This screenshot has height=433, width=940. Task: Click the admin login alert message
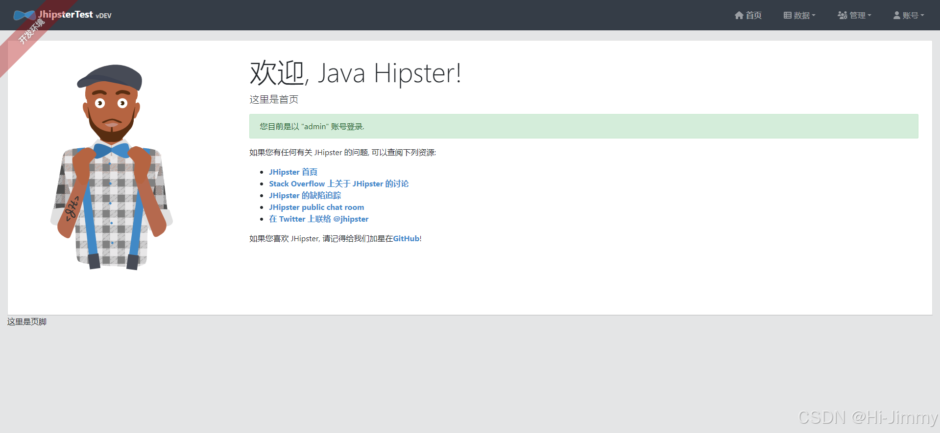[x=583, y=126]
